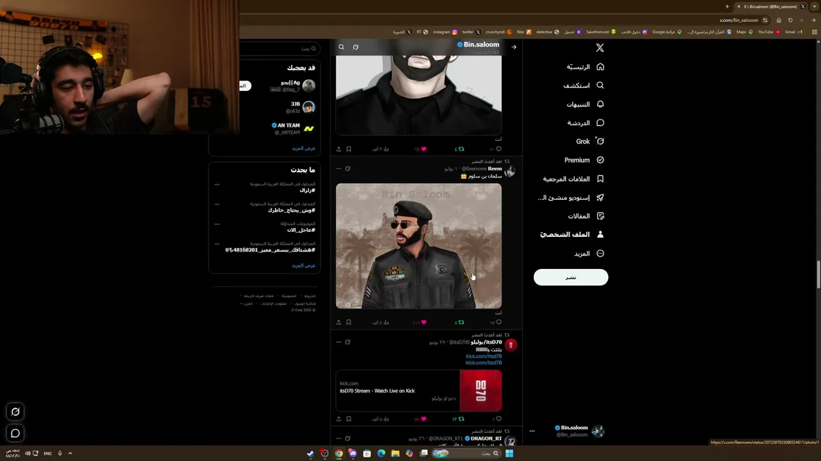Open more options on Reem post
The height and width of the screenshot is (461, 821).
click(x=339, y=169)
